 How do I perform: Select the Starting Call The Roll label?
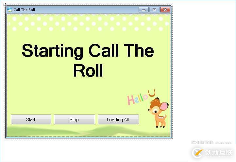[x=88, y=60]
